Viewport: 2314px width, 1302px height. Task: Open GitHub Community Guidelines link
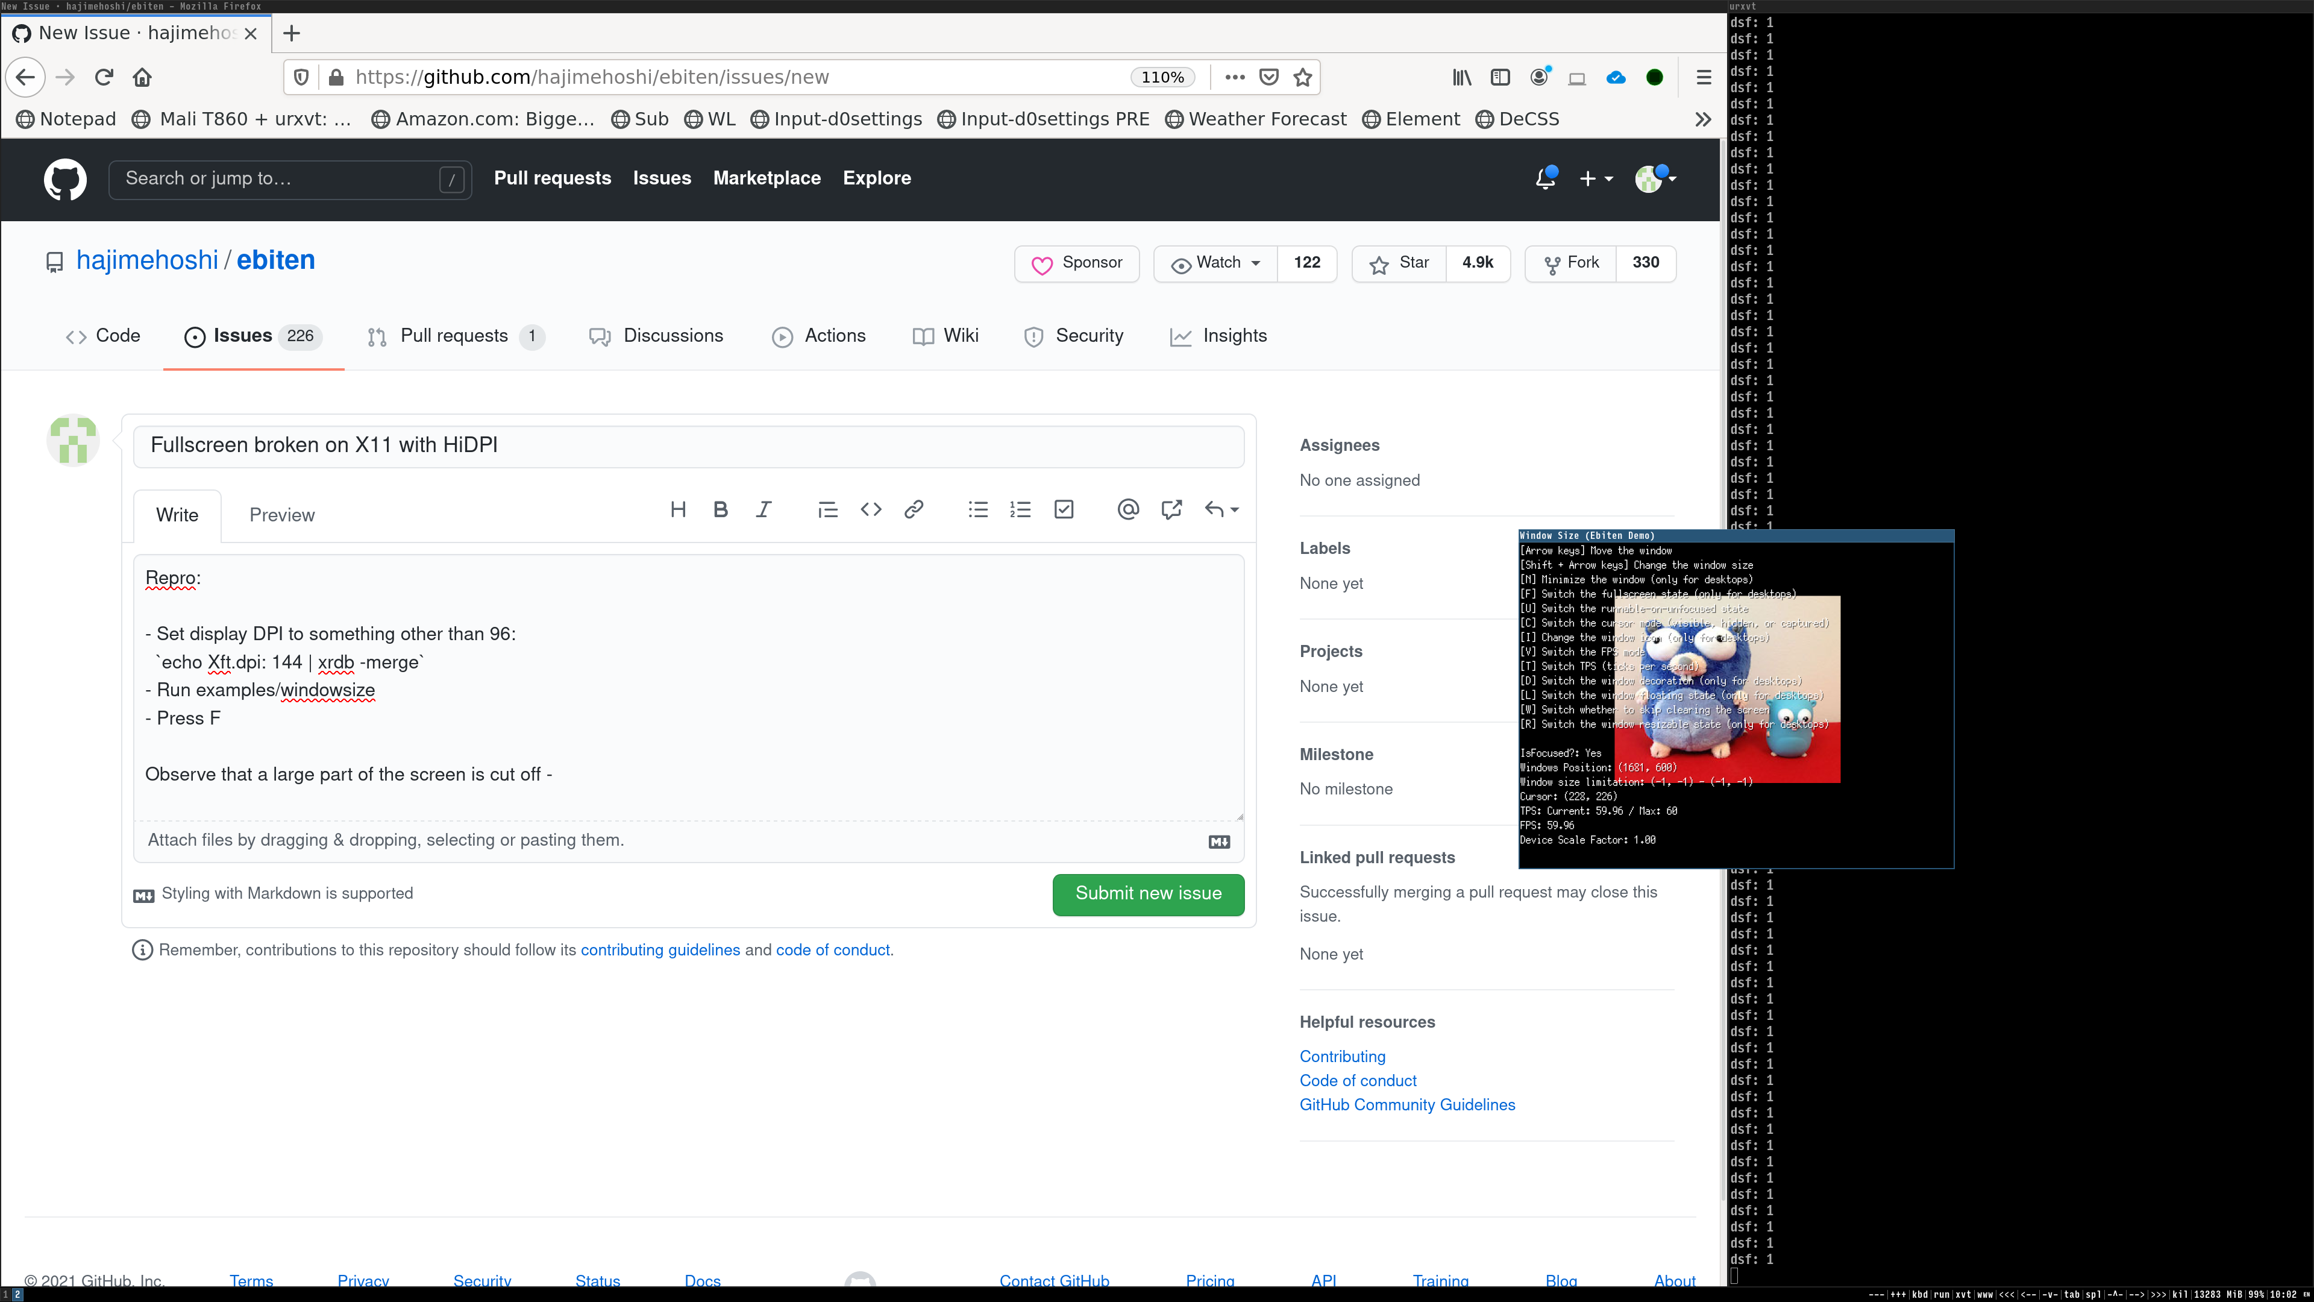tap(1406, 1105)
